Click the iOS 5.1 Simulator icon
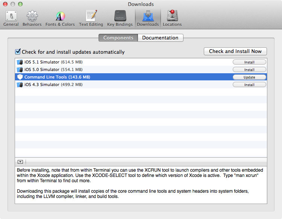 (20, 62)
